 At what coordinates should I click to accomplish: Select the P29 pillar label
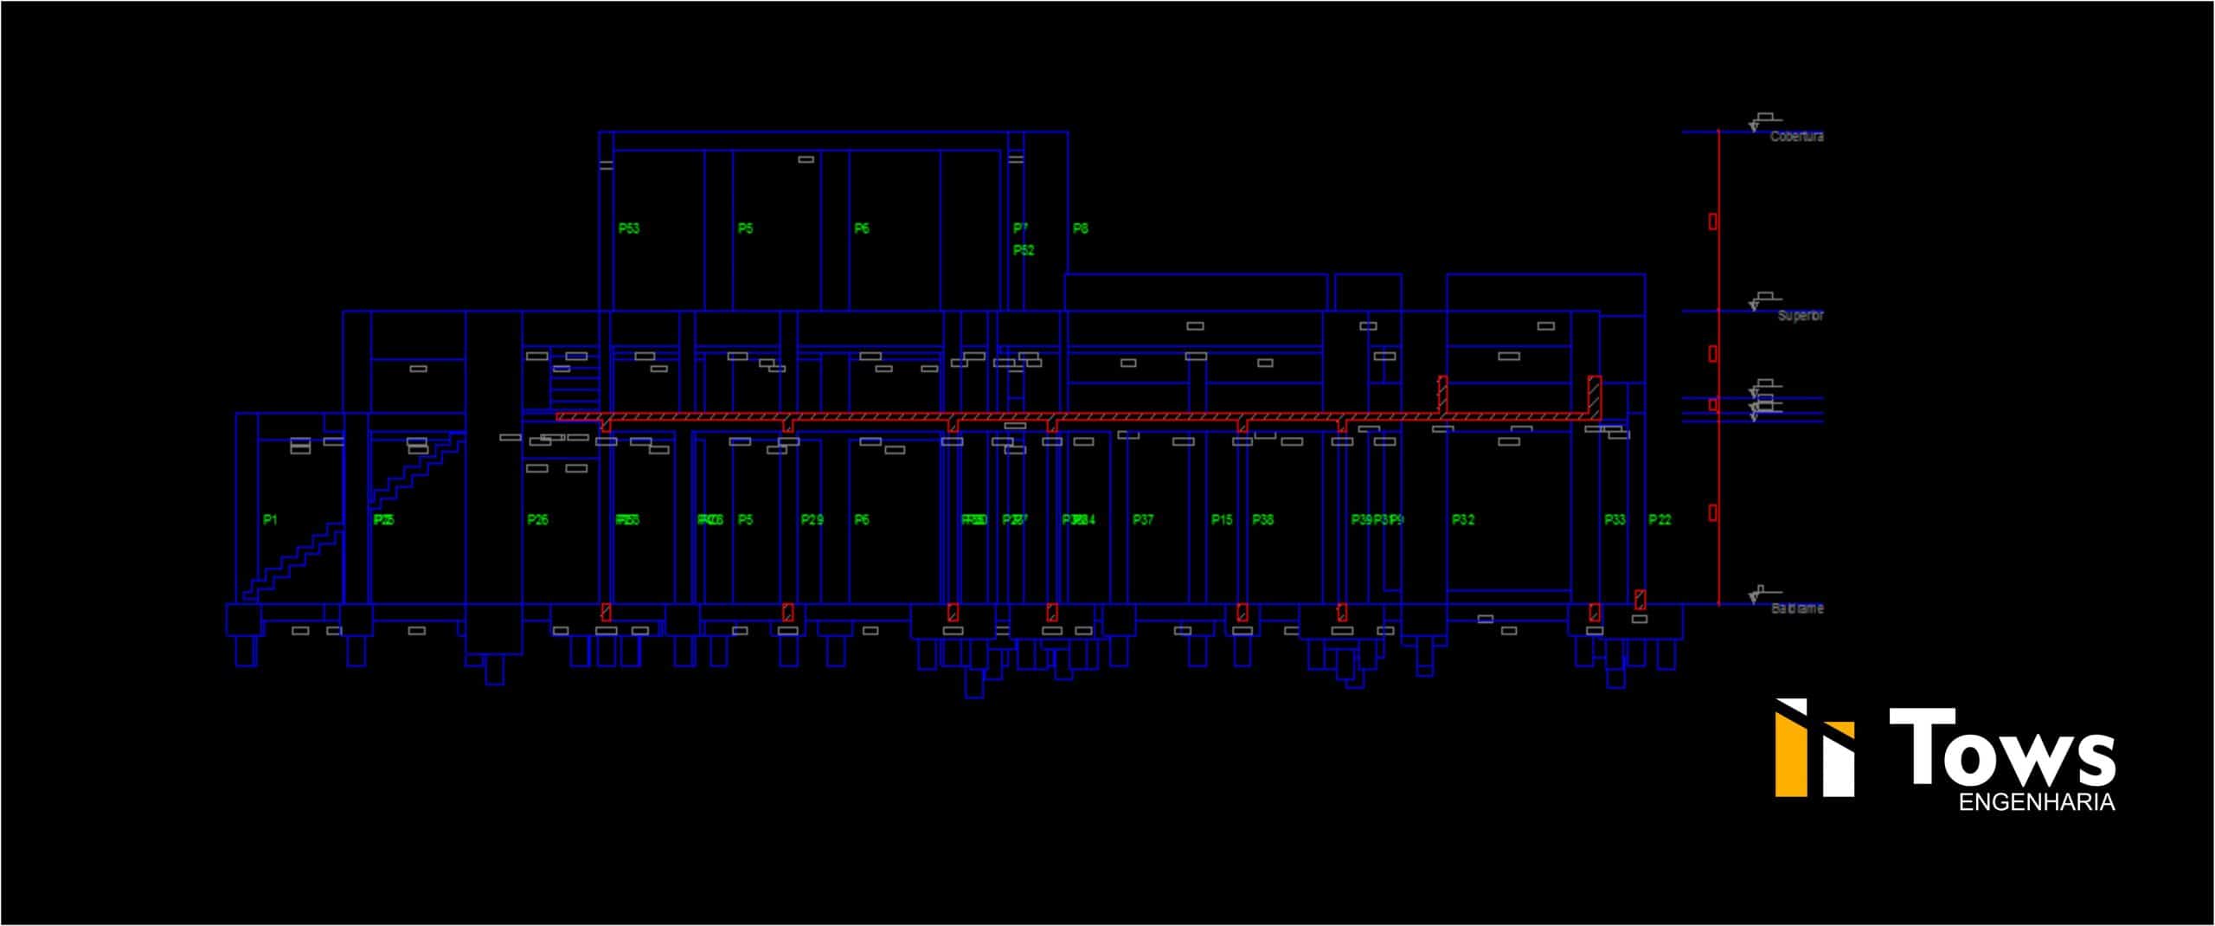[x=812, y=519]
